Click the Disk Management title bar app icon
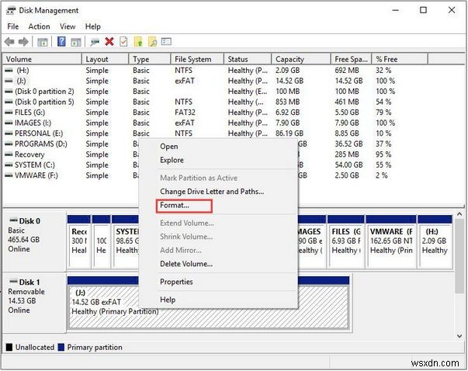 [11, 10]
